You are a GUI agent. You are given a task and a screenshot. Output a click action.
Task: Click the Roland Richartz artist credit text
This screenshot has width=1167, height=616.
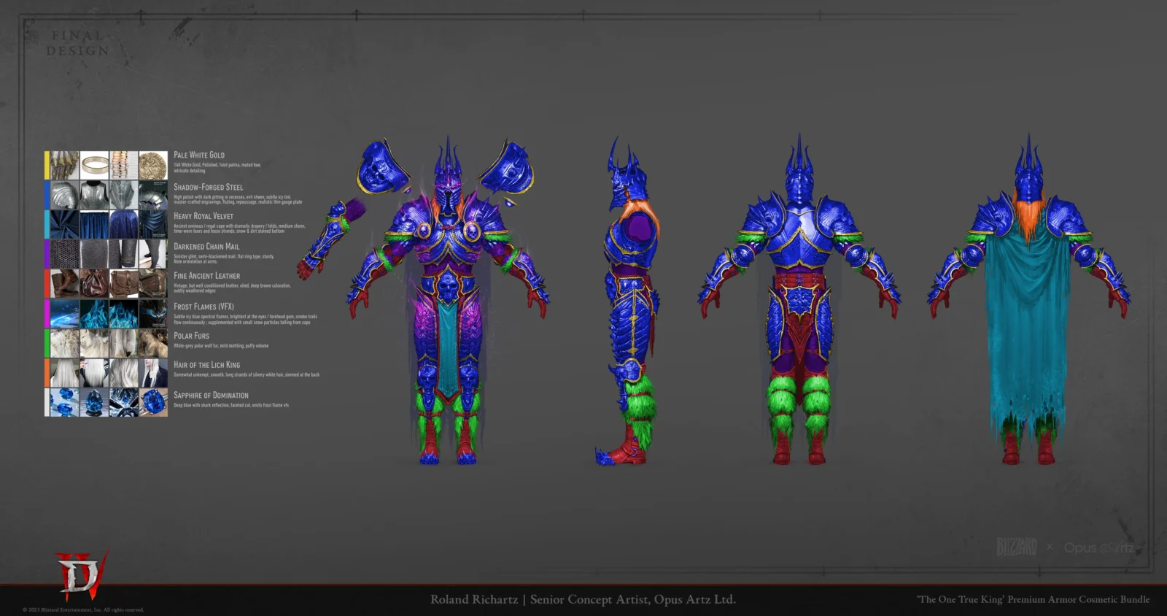(x=583, y=599)
